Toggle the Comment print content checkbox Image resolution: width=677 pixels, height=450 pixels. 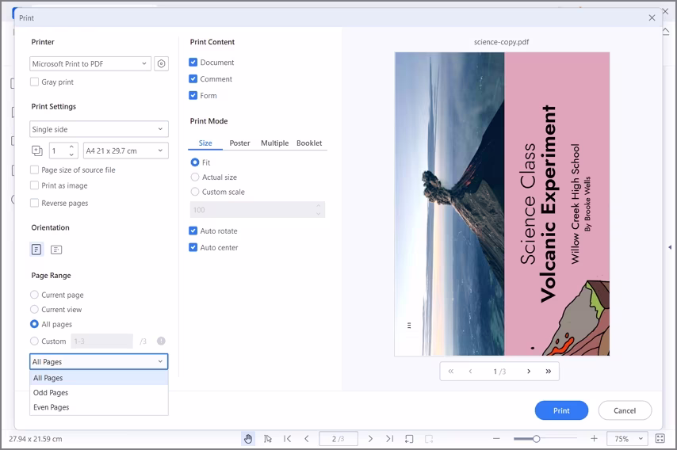point(193,79)
